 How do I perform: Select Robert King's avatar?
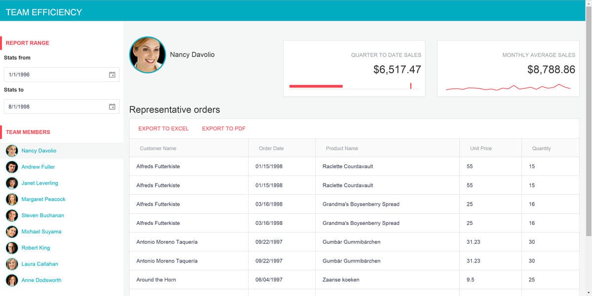tap(11, 248)
